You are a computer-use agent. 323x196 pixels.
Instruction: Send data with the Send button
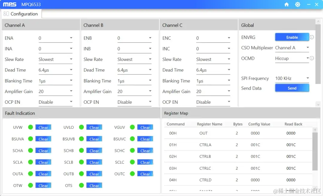click(x=292, y=88)
